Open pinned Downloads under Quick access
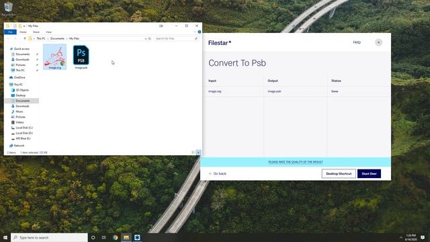This screenshot has width=430, height=242. [x=22, y=60]
